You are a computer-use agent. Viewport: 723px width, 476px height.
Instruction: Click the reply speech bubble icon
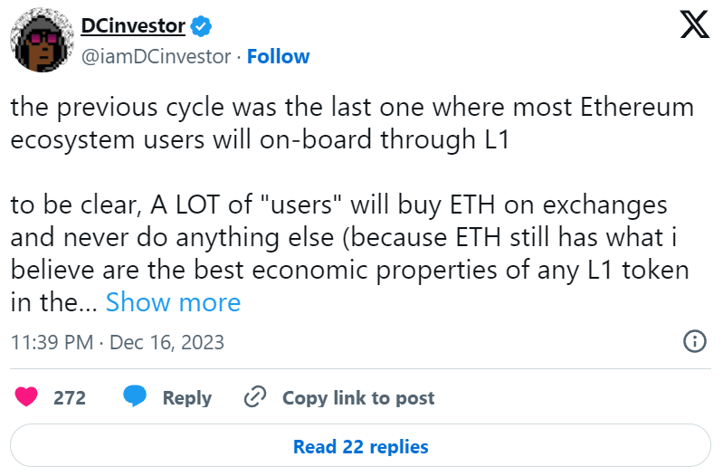pos(136,397)
